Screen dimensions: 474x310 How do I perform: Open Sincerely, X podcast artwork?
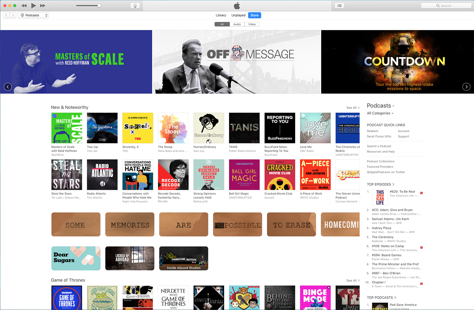(x=138, y=128)
